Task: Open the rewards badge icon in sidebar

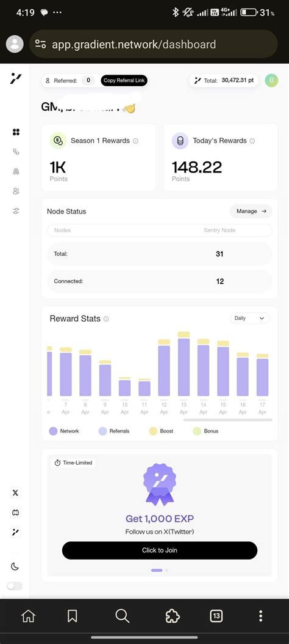Action: click(16, 171)
